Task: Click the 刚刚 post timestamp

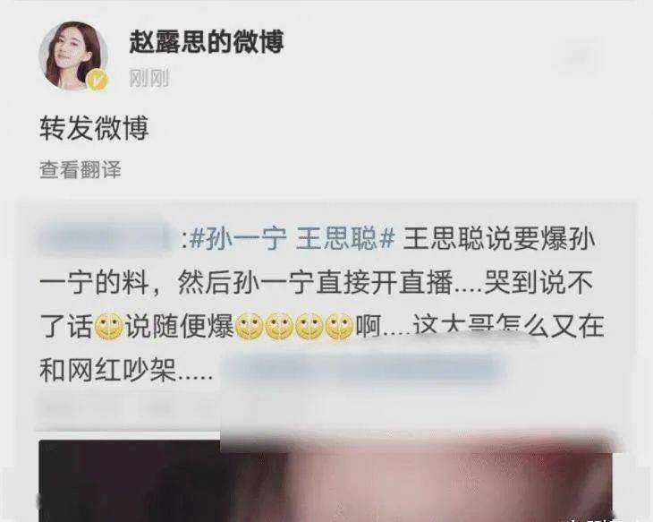Action: pyautogui.click(x=149, y=78)
